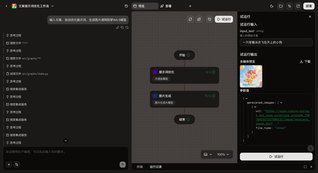
Task: Collapse the generated_images array
Action: click(281, 103)
